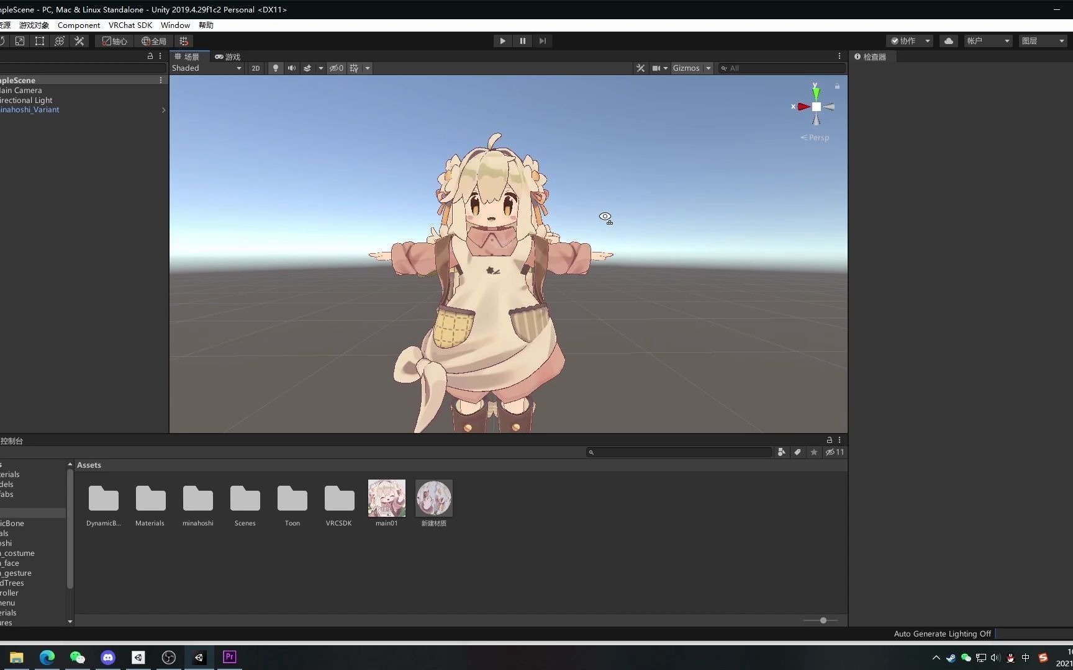Open Component menu
The image size is (1073, 670).
(79, 25)
